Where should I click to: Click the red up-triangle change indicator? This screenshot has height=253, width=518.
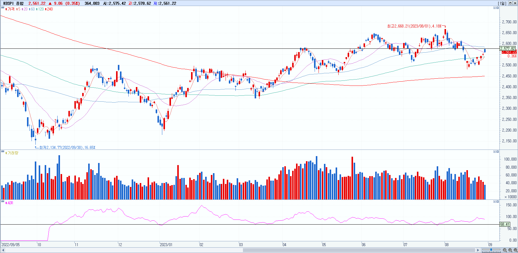50,3
